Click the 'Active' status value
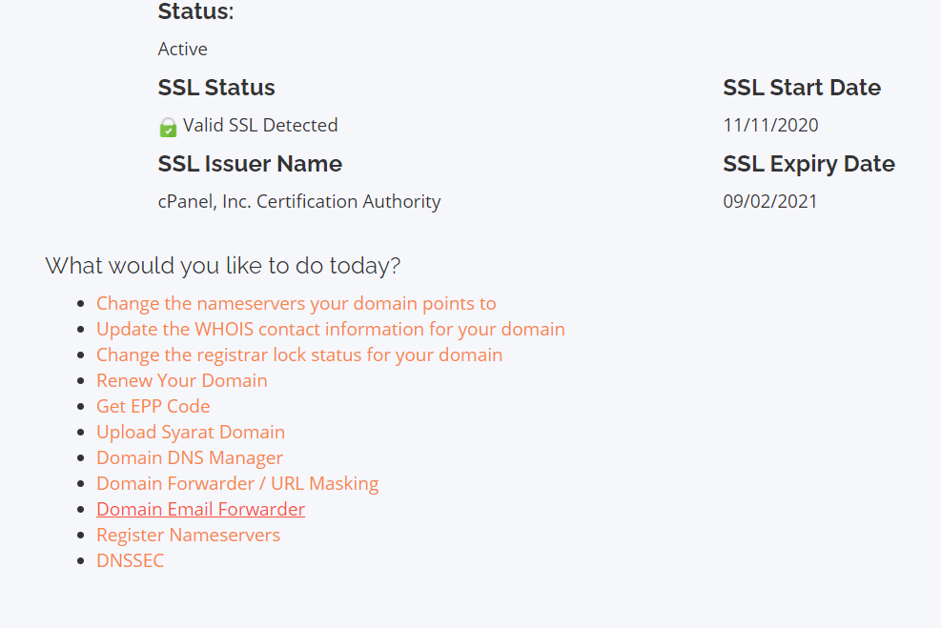941x628 pixels. click(x=182, y=50)
